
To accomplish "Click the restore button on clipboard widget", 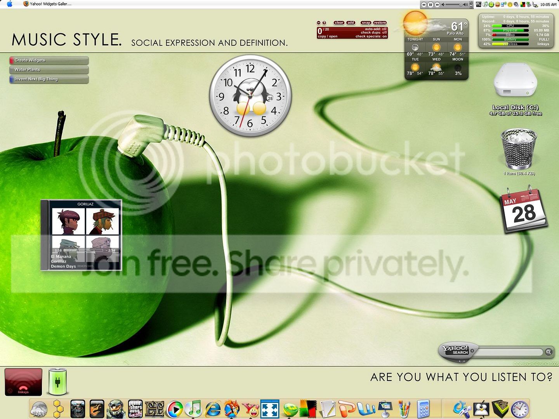I will tap(380, 23).
